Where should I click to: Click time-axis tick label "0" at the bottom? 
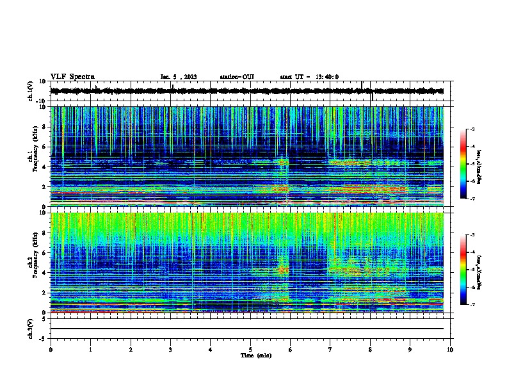[51, 350]
